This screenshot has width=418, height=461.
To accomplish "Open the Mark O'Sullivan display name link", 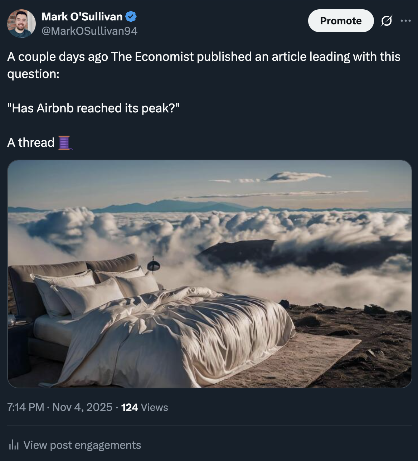I will 82,16.
